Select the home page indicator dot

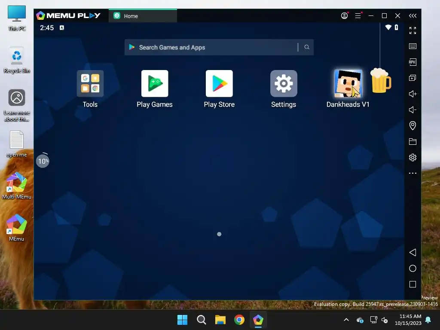[219, 234]
